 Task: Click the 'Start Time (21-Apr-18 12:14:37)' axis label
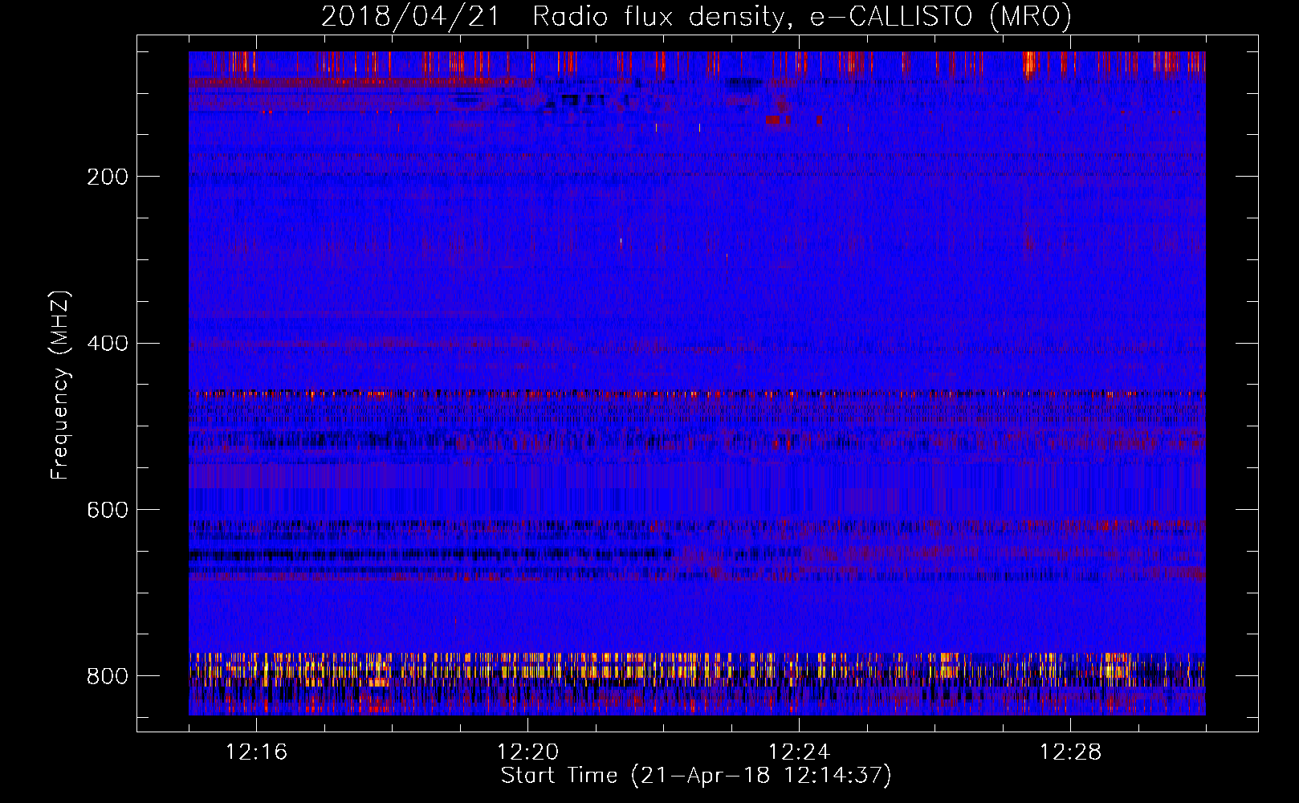point(696,776)
